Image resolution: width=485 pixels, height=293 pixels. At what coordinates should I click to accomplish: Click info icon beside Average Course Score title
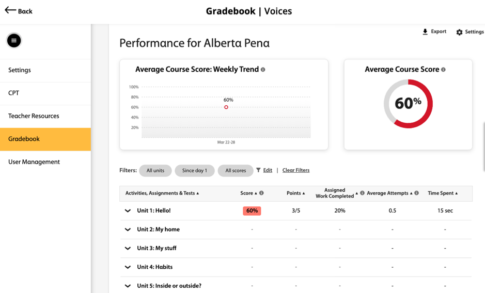[443, 70]
